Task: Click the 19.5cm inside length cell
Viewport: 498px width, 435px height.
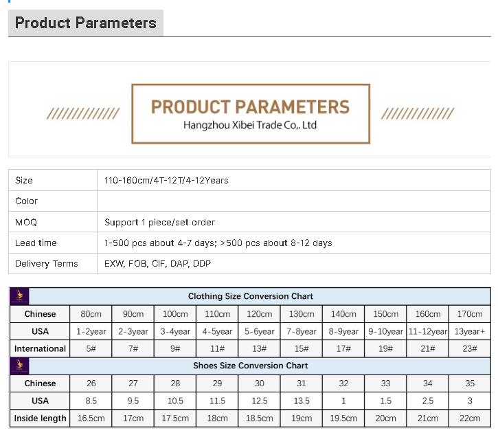Action: pos(343,418)
